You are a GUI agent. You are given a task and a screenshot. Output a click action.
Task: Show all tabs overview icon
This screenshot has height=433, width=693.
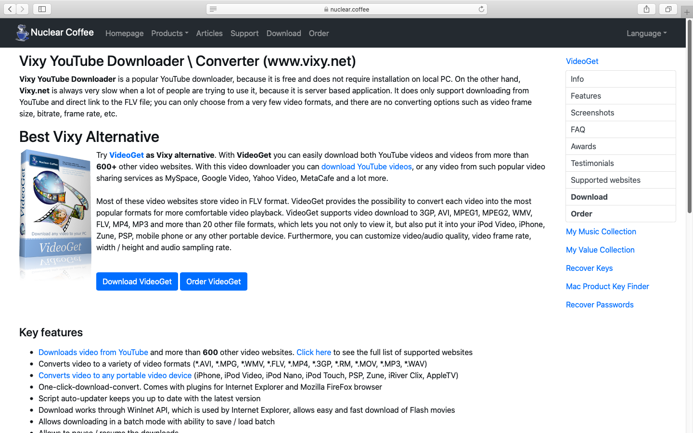[x=668, y=9]
